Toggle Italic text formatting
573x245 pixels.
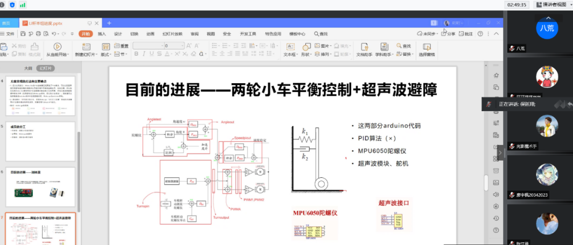coord(144,54)
